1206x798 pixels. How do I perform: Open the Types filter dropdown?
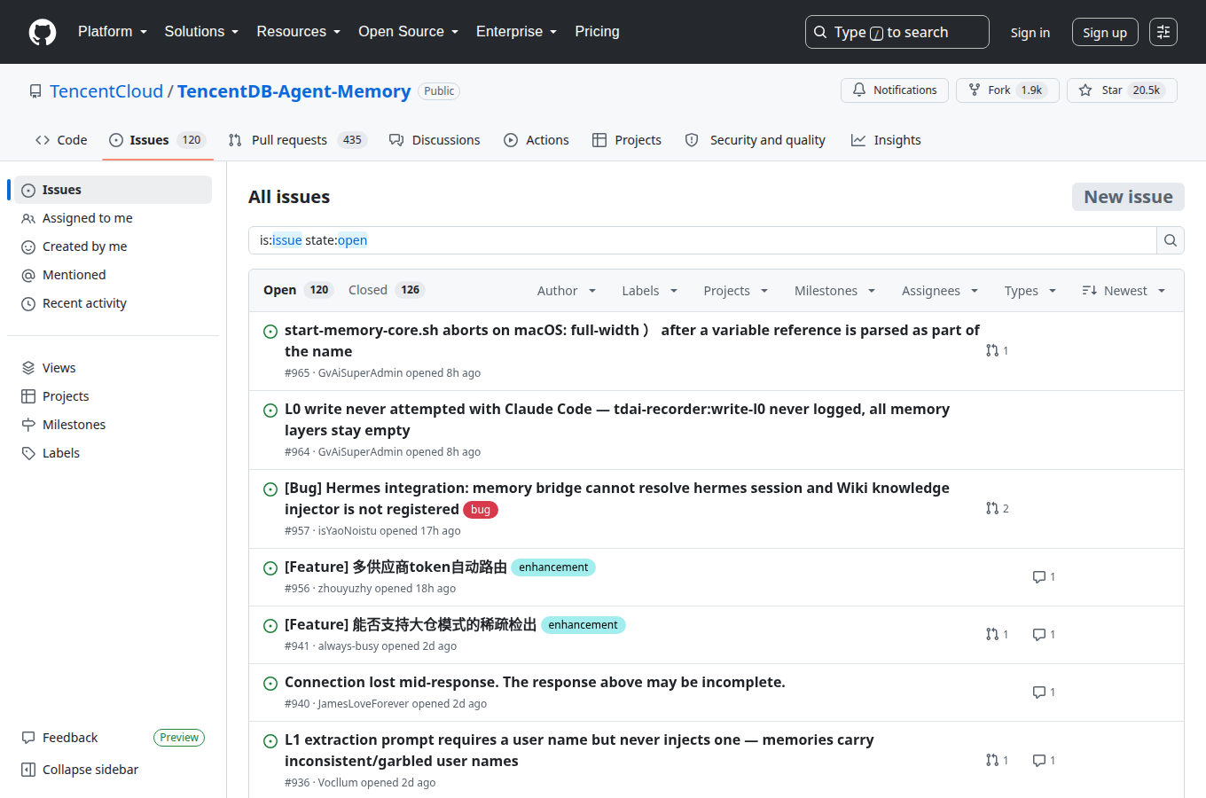(x=1030, y=291)
